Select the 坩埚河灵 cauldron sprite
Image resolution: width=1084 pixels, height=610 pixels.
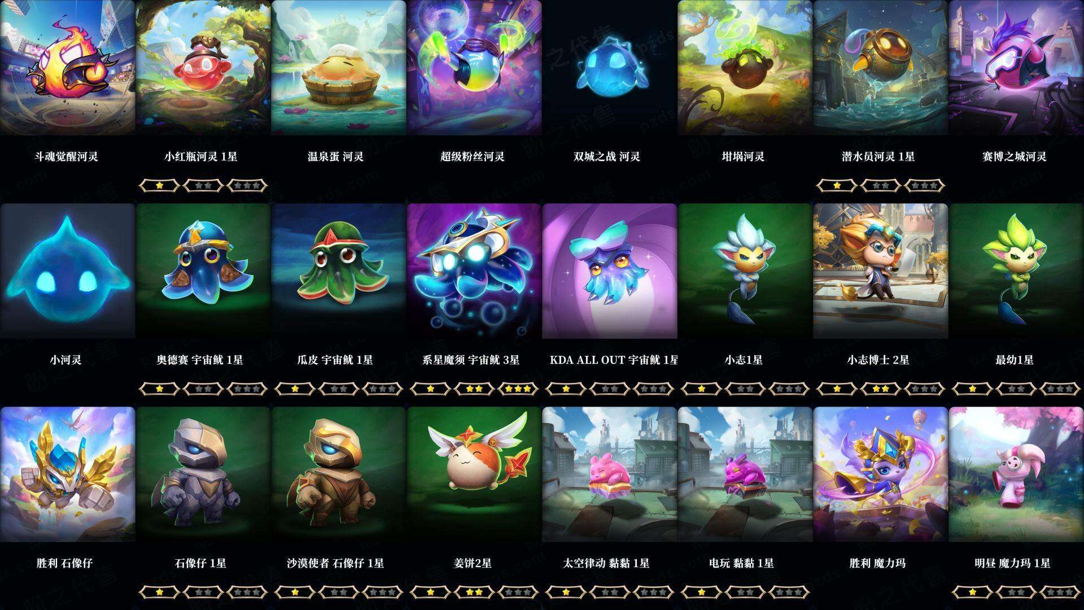745,68
